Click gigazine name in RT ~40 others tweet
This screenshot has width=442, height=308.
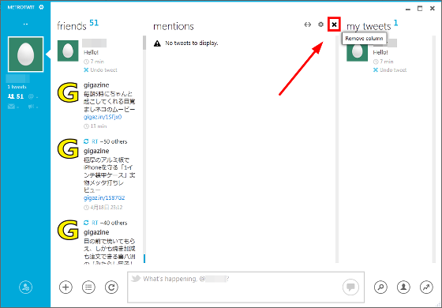(96, 232)
